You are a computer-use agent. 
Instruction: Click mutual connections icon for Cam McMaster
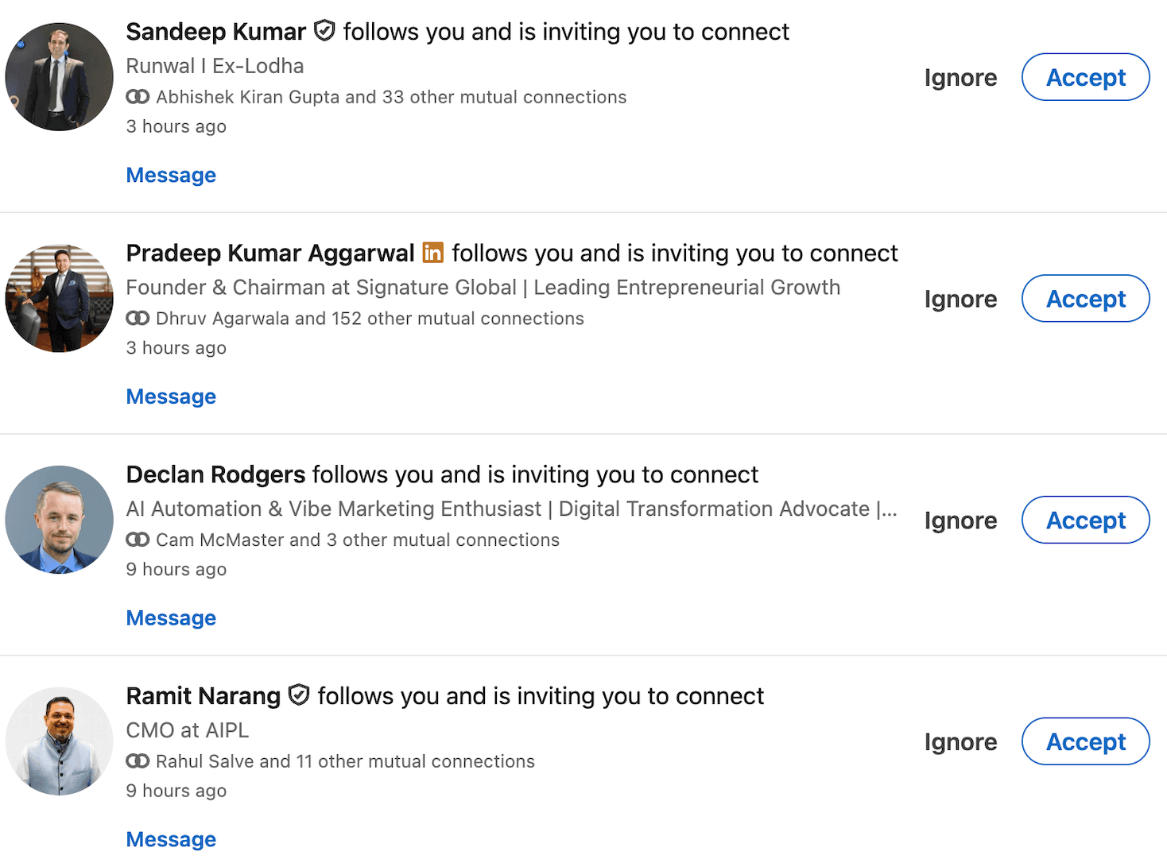point(138,540)
